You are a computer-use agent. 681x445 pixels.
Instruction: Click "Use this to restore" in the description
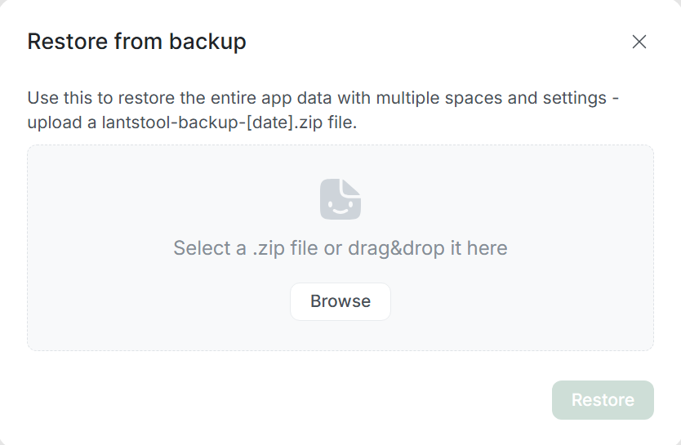[x=88, y=99]
